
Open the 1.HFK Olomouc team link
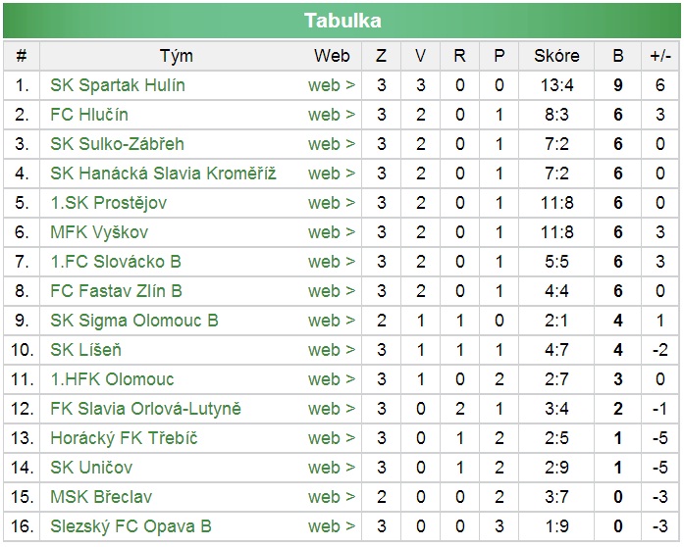[112, 379]
